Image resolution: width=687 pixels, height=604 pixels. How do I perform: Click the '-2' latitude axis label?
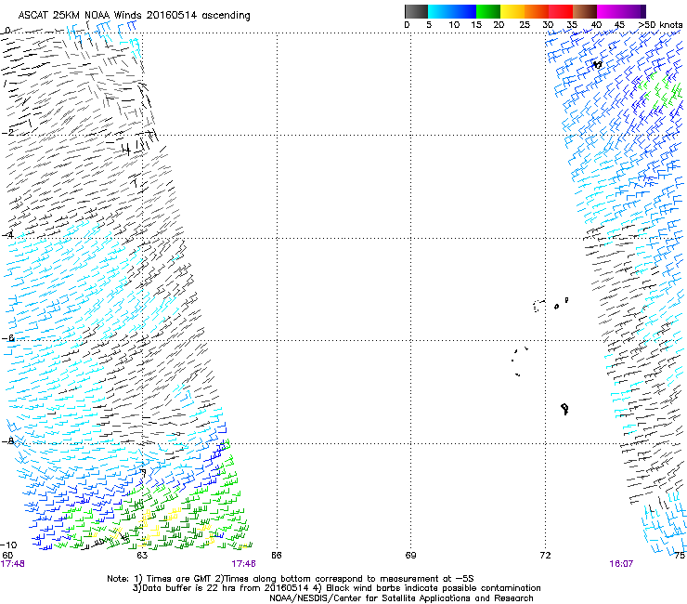point(8,133)
